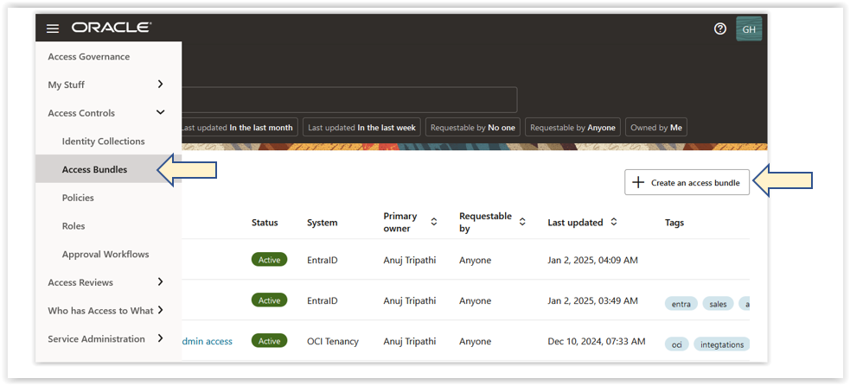Select Access Bundles in sidebar
This screenshot has width=850, height=385.
pyautogui.click(x=94, y=170)
